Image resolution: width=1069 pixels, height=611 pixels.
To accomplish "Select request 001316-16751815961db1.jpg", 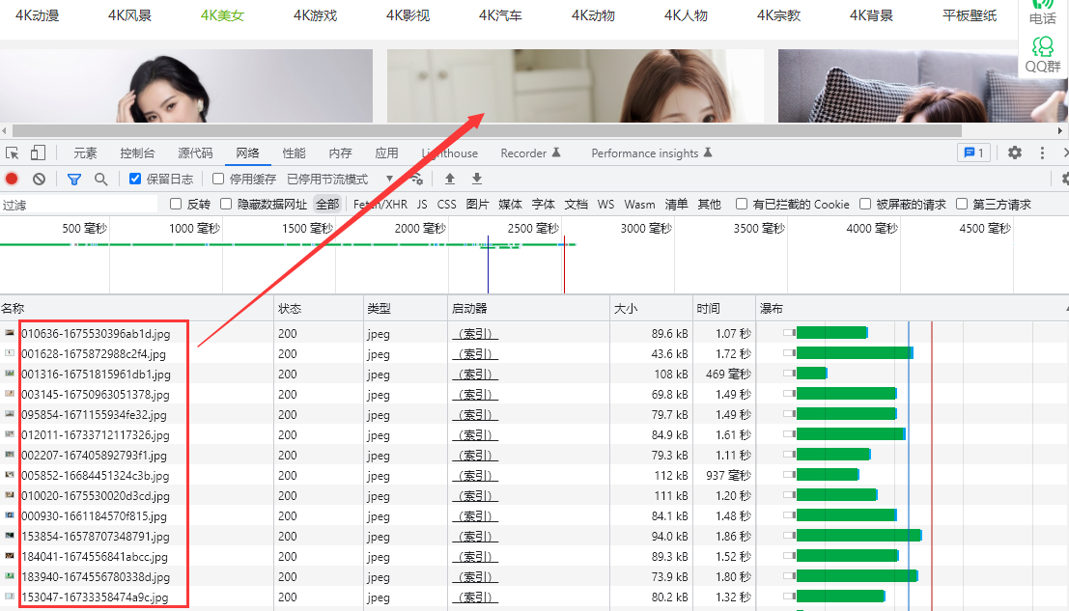I will point(97,374).
